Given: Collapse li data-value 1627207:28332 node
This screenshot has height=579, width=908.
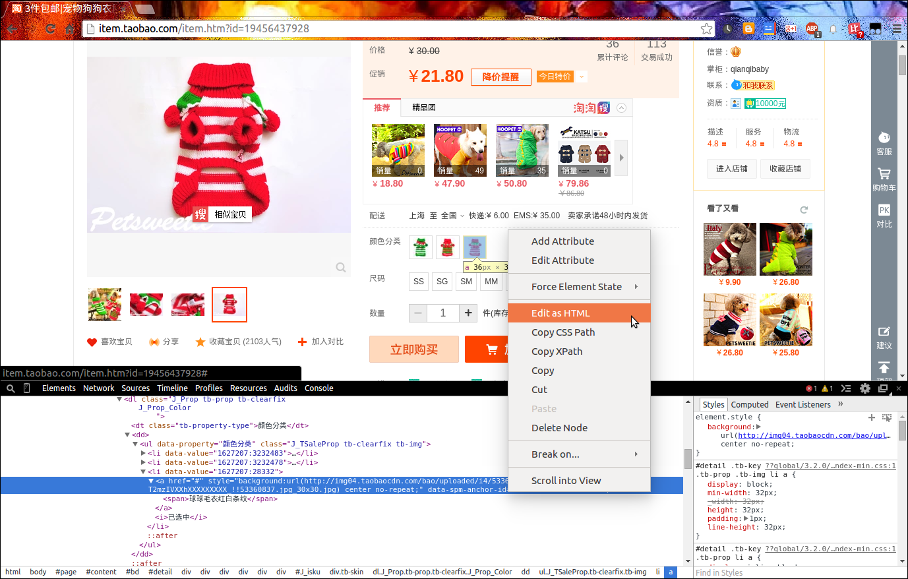Looking at the screenshot, I should [143, 472].
